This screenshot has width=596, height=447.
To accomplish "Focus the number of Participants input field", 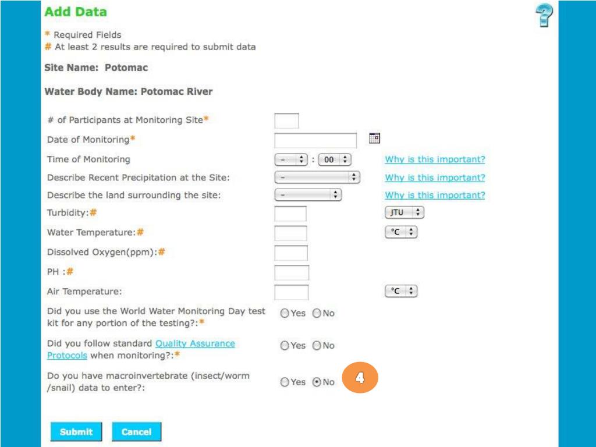I will point(286,121).
